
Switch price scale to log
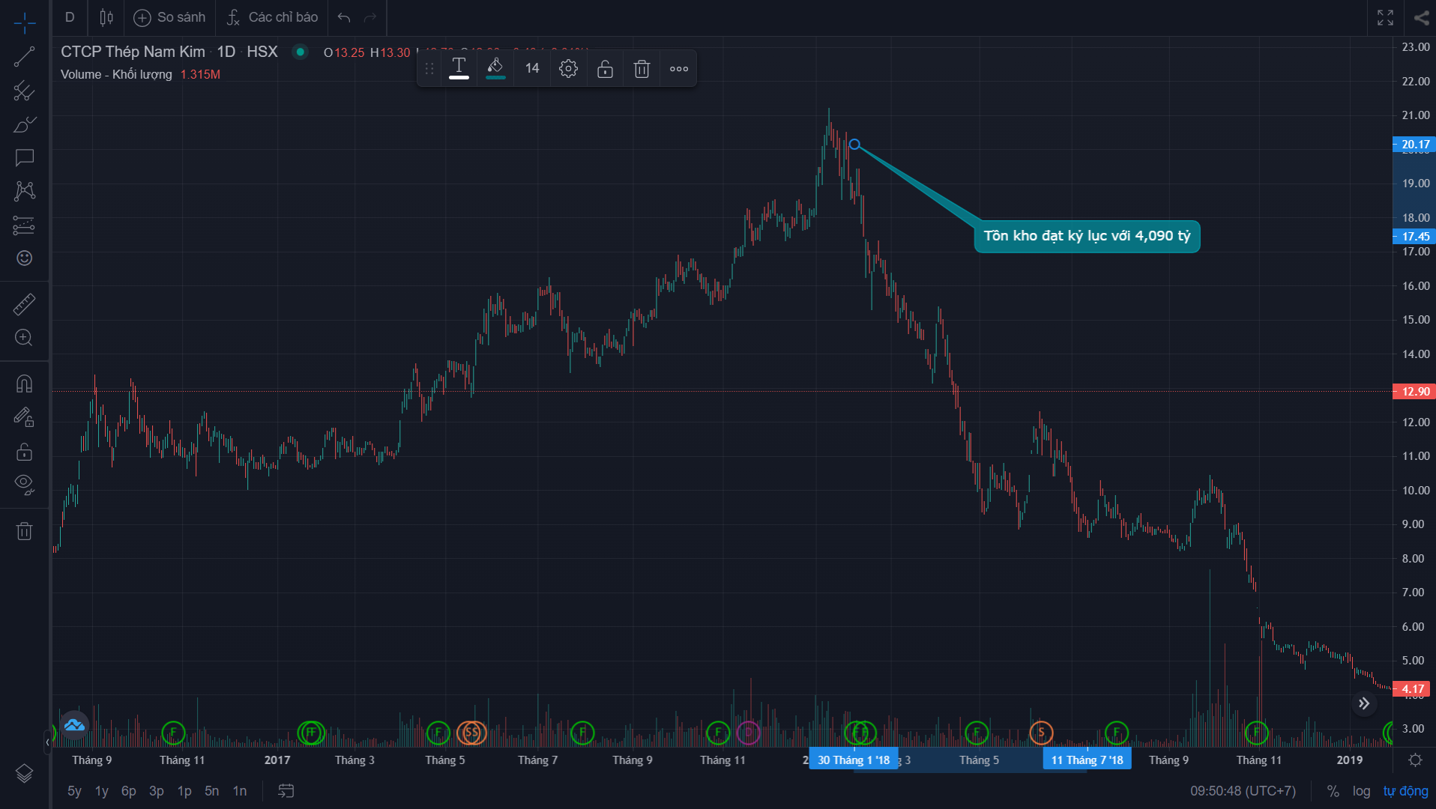point(1361,791)
